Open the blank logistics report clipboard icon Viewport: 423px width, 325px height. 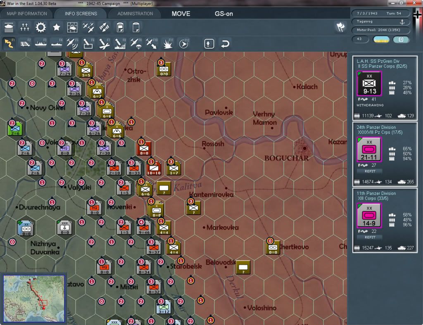click(x=136, y=27)
